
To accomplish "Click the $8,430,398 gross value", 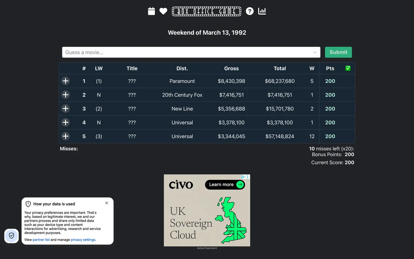I will coord(231,81).
